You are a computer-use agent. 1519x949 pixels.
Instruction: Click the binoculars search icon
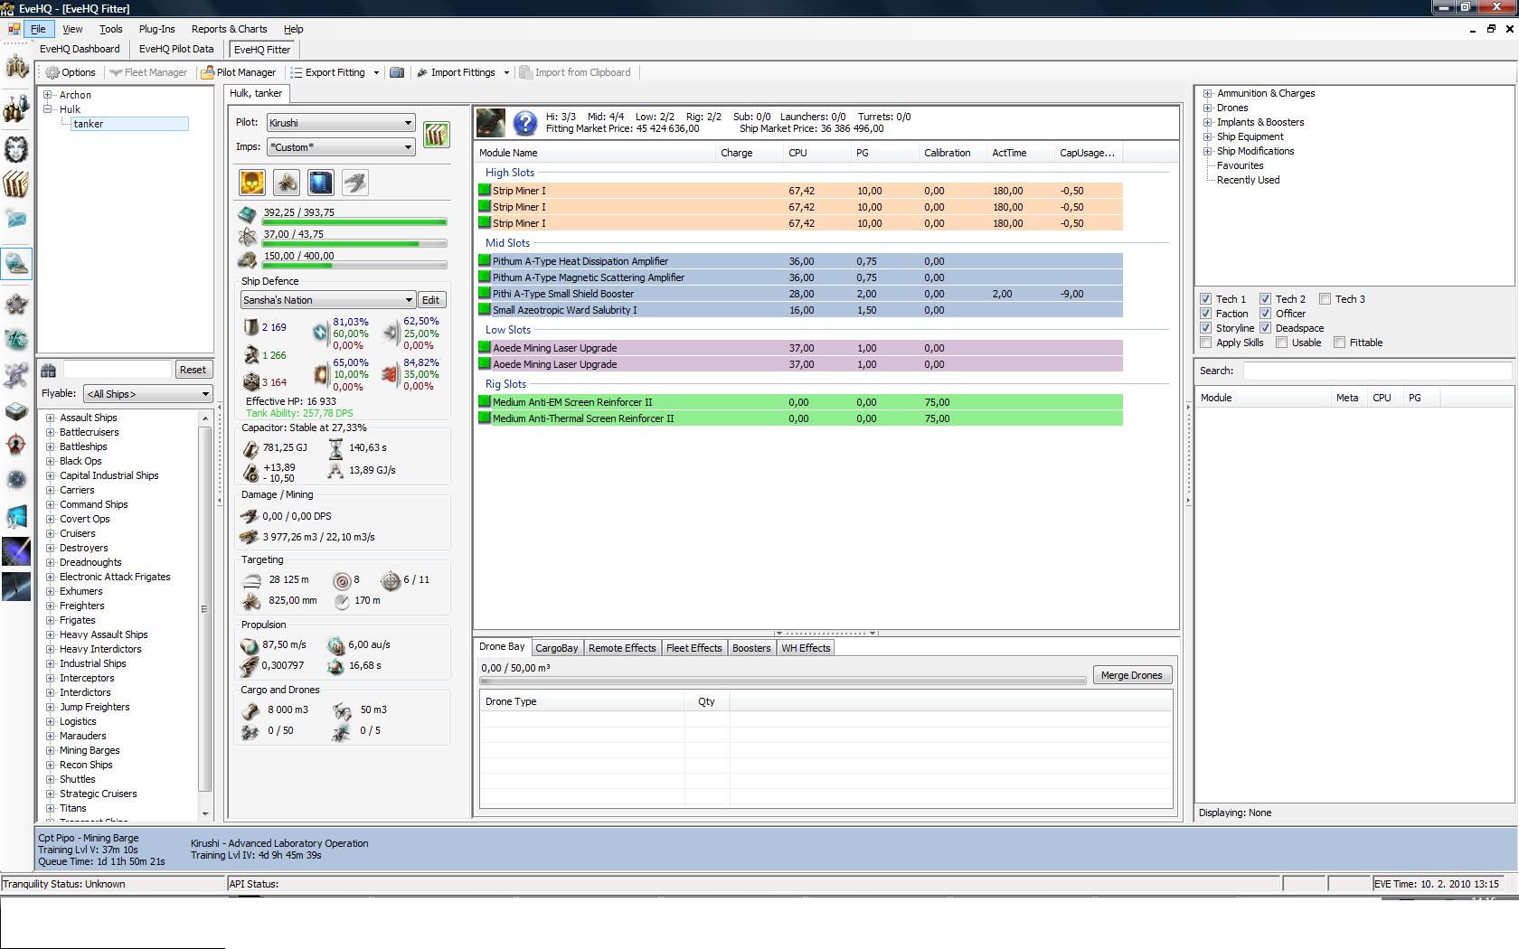tap(49, 370)
